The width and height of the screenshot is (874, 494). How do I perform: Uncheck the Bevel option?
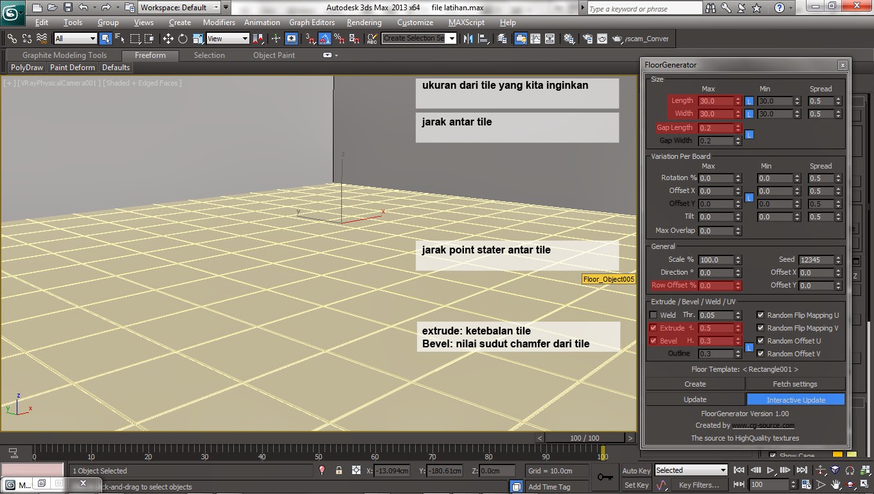click(654, 341)
